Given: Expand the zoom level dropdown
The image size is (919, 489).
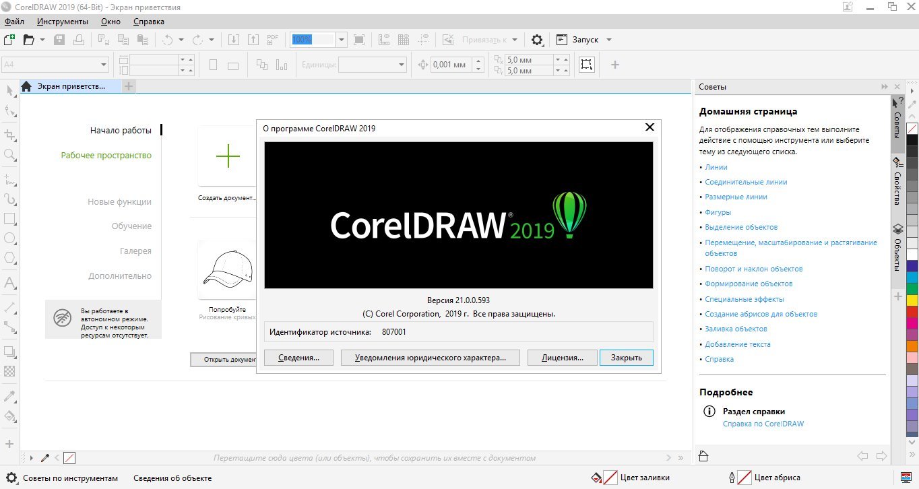Looking at the screenshot, I should pos(341,40).
